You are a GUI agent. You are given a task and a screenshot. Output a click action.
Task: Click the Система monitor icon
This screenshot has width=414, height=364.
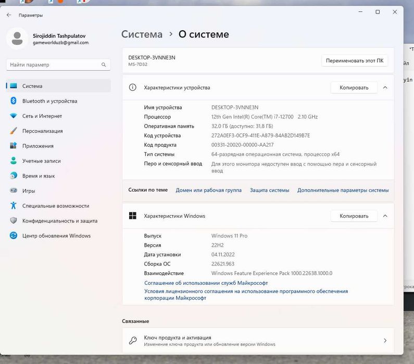tap(14, 86)
